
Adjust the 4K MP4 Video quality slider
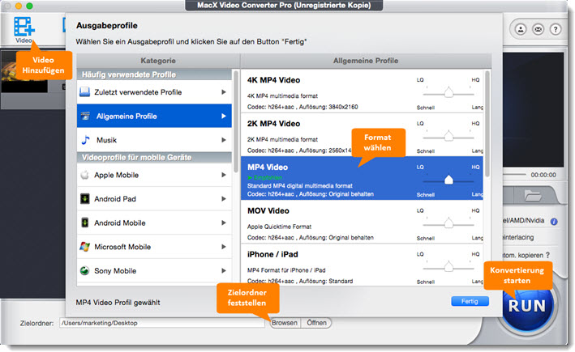point(448,92)
